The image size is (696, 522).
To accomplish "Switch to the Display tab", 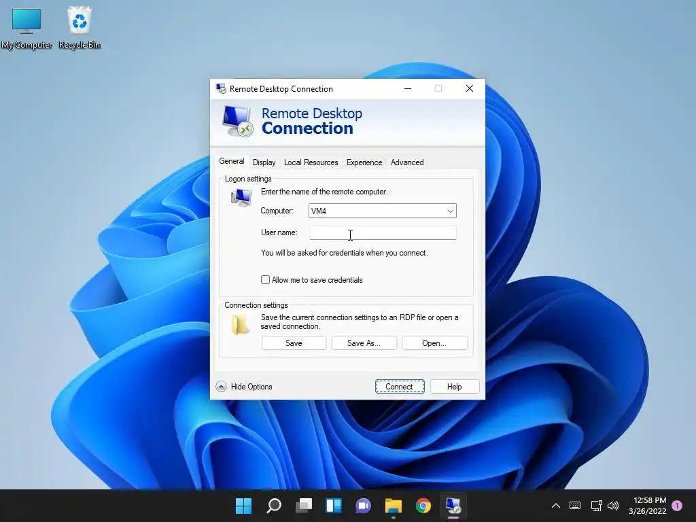I will (264, 162).
